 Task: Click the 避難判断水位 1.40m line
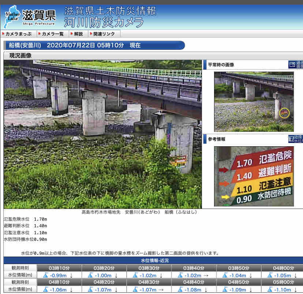(x=25, y=226)
